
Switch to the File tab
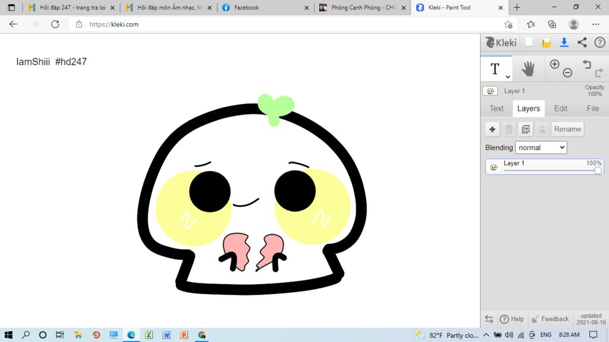click(593, 109)
